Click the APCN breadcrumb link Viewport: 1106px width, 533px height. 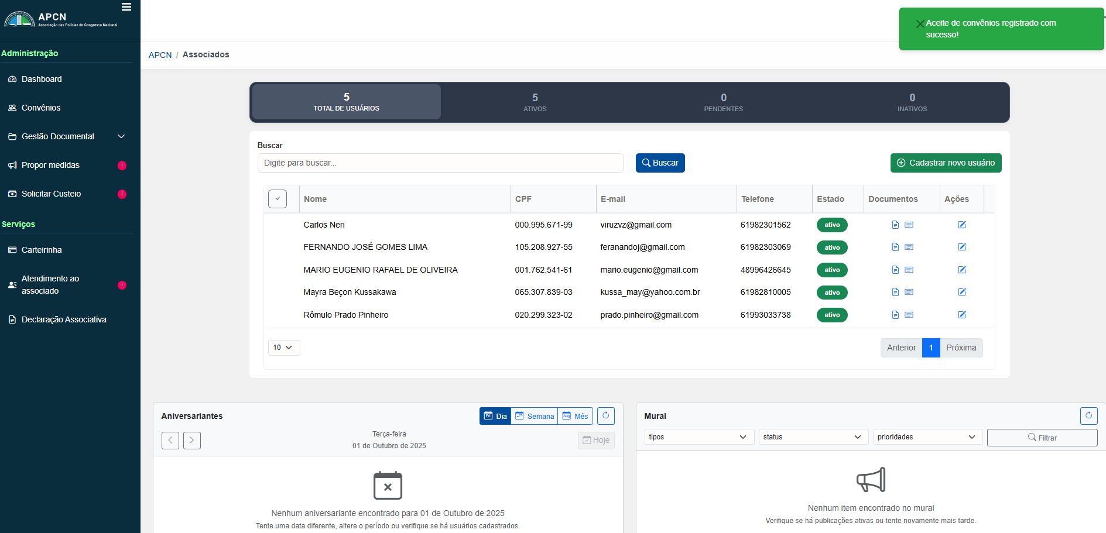click(x=160, y=55)
